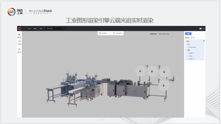Viewport: 221px width, 124px height.
Task: Click the LiveVideoStack logo on the slide
Action: 41,12
